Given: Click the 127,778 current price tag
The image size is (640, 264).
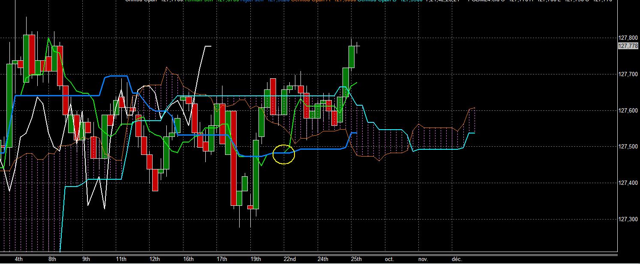Looking at the screenshot, I should pyautogui.click(x=628, y=46).
